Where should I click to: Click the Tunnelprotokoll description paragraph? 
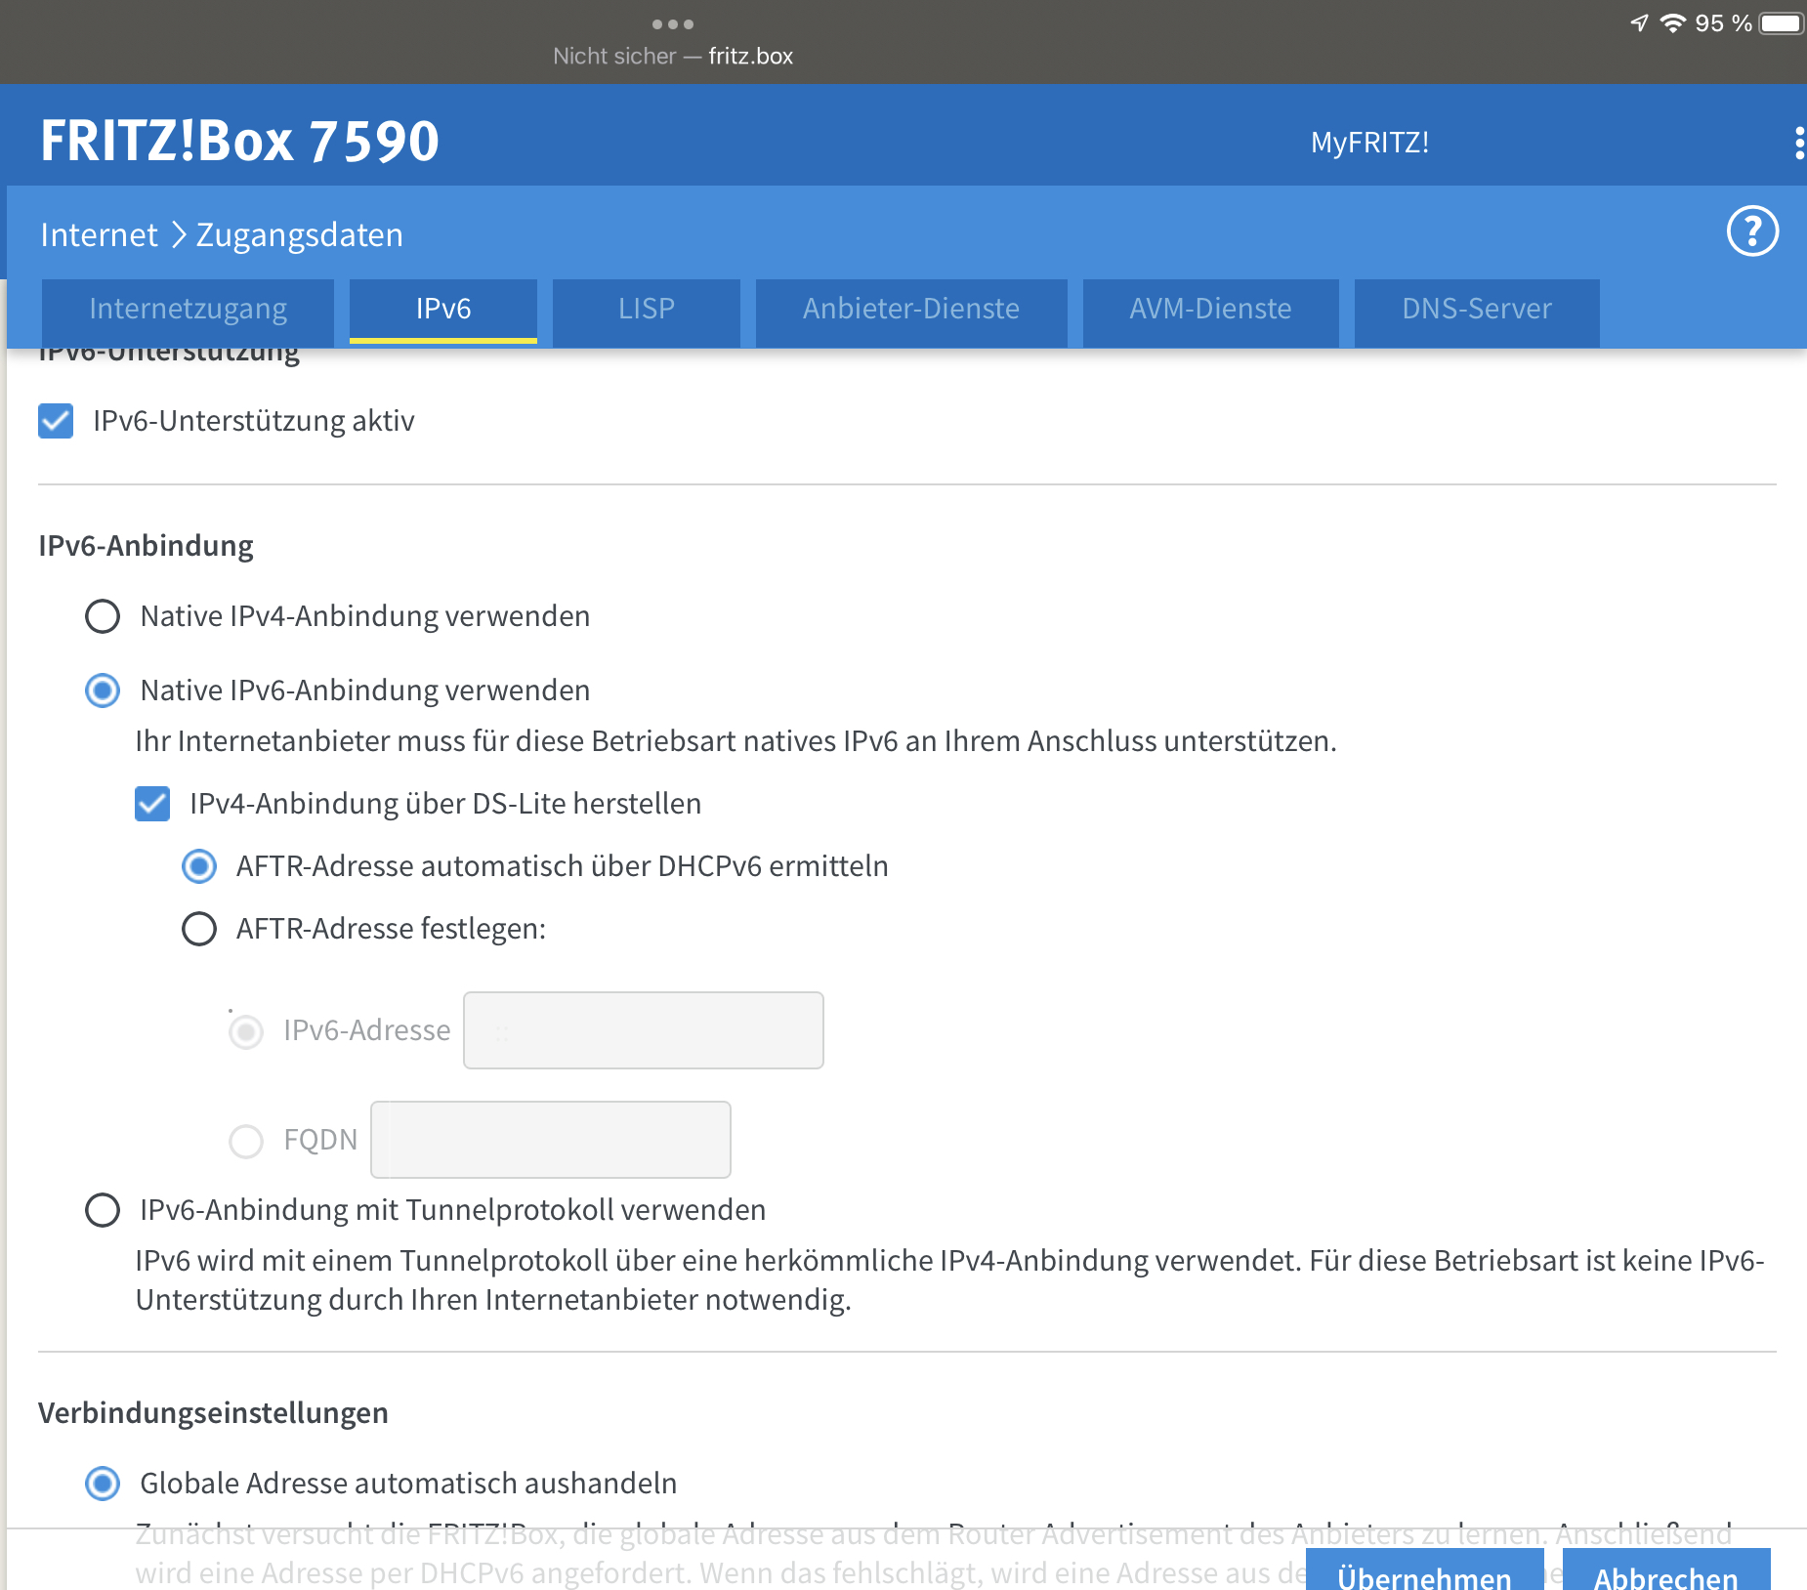pyautogui.click(x=949, y=1280)
